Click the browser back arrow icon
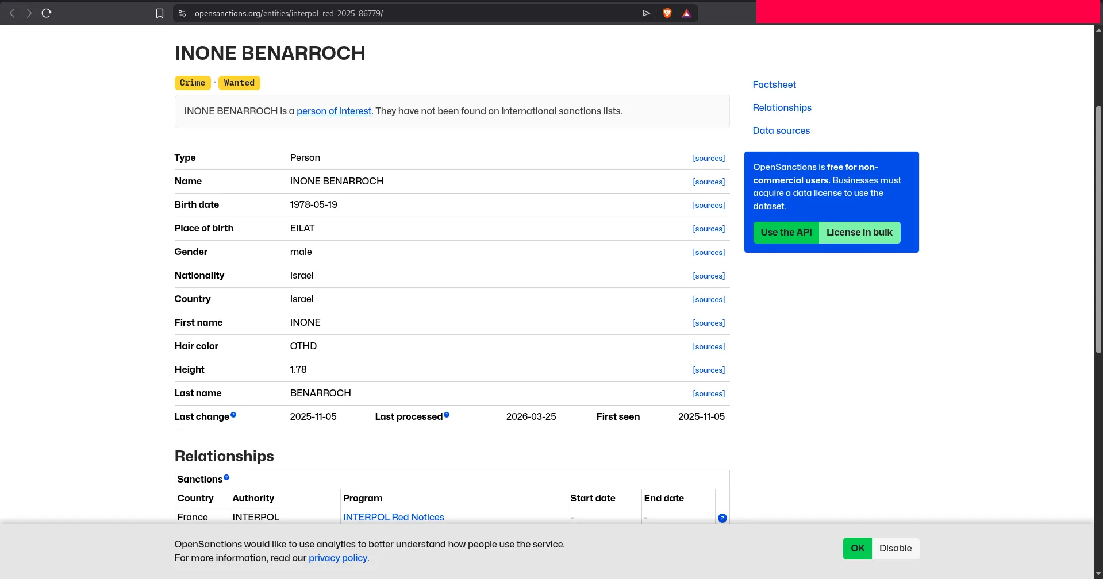 [12, 13]
